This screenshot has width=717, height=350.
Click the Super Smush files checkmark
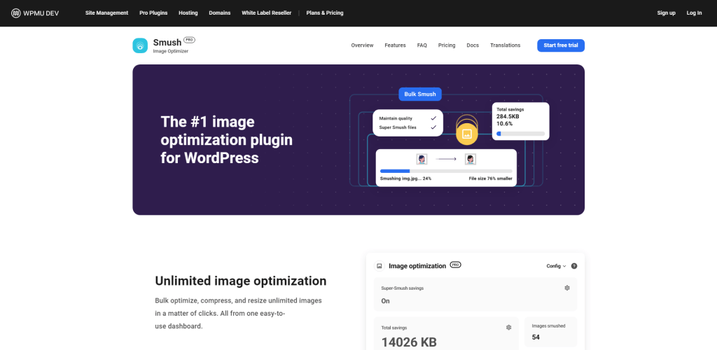tap(433, 127)
